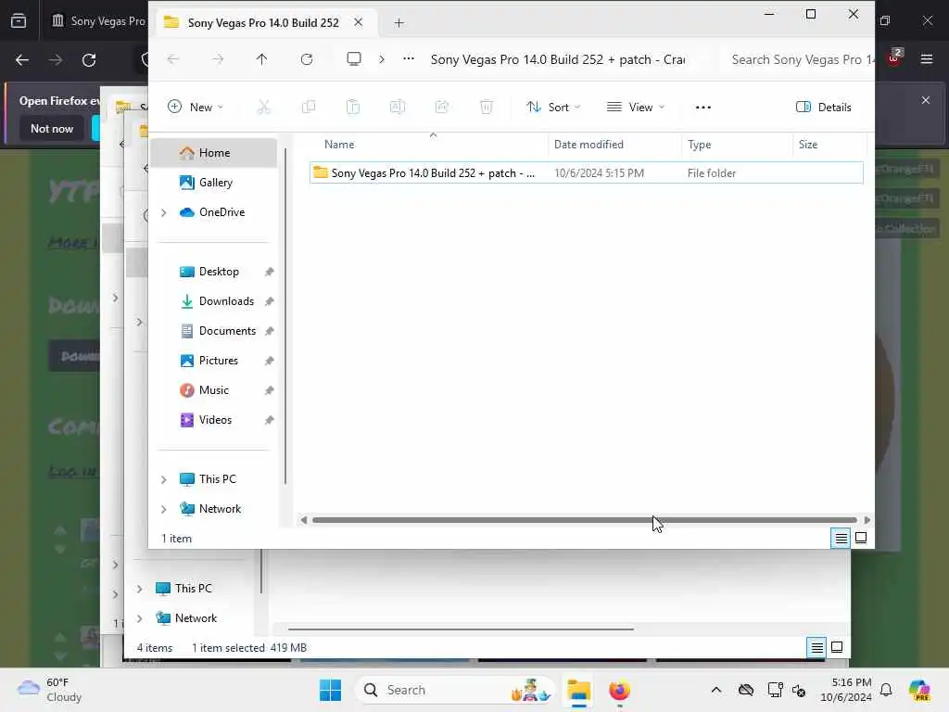Toggle the Details pane
The width and height of the screenshot is (949, 712).
(823, 108)
